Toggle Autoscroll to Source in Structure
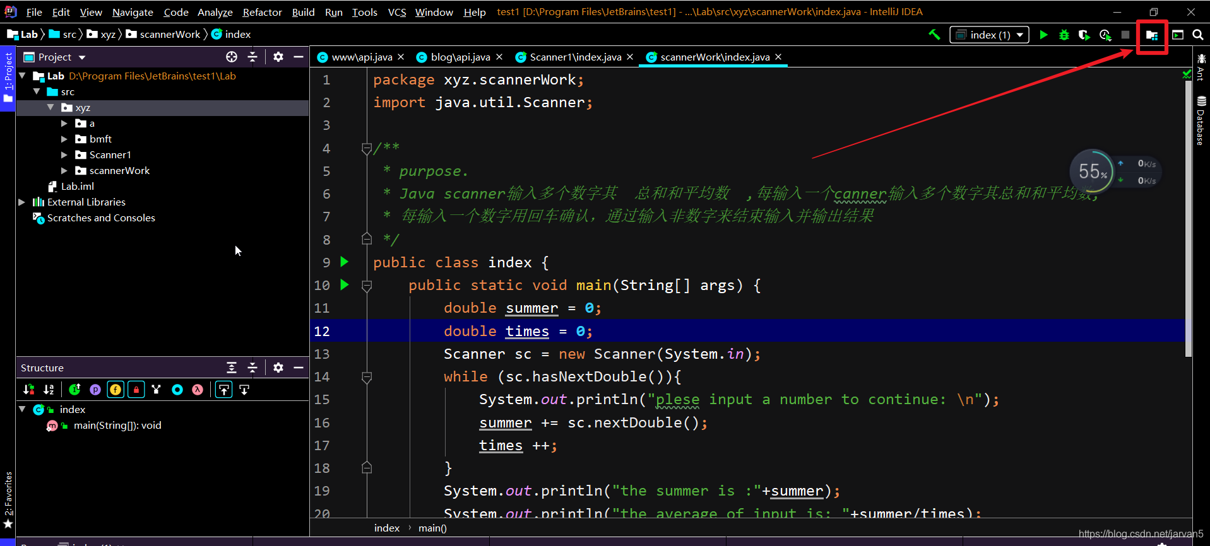This screenshot has width=1210, height=546. click(x=224, y=390)
